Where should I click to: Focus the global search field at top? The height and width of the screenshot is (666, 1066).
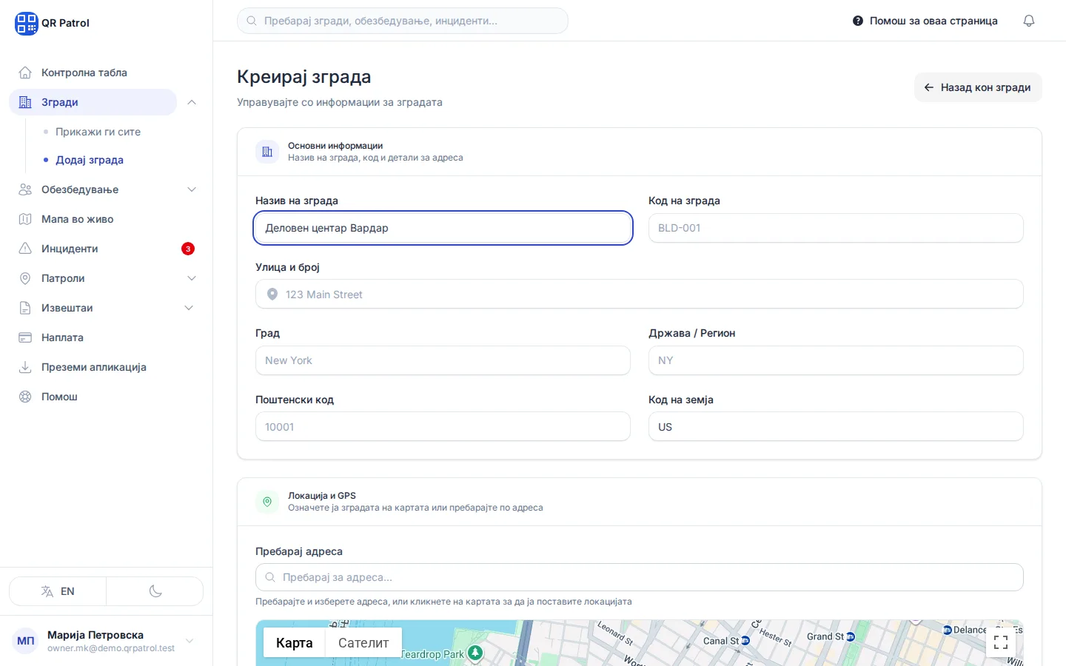click(x=403, y=21)
